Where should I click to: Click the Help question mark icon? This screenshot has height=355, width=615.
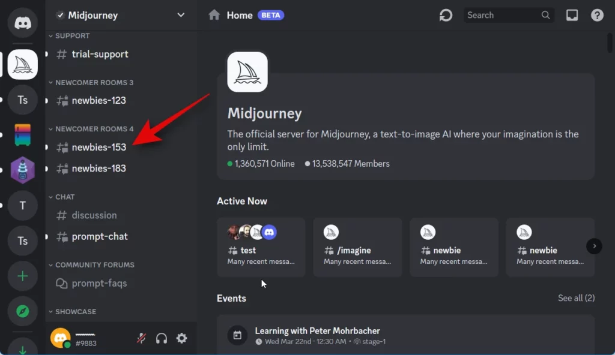pyautogui.click(x=597, y=16)
